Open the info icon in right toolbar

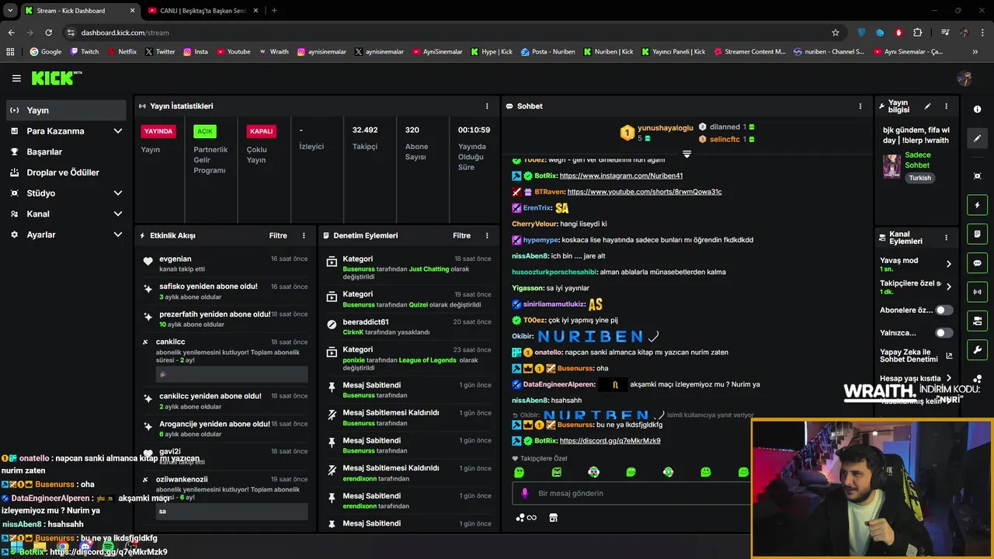pyautogui.click(x=977, y=109)
